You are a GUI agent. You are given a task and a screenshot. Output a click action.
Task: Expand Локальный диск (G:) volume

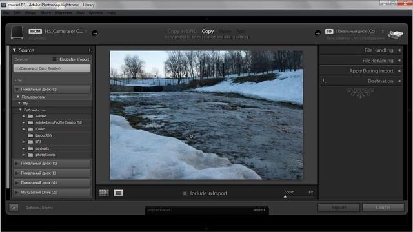(17, 182)
